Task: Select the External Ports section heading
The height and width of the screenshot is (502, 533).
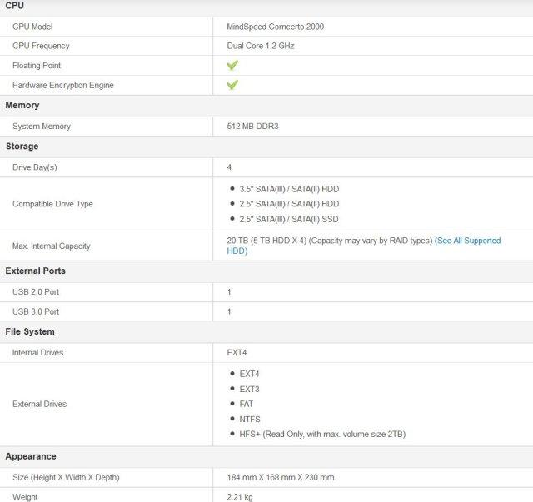Action: coord(35,271)
